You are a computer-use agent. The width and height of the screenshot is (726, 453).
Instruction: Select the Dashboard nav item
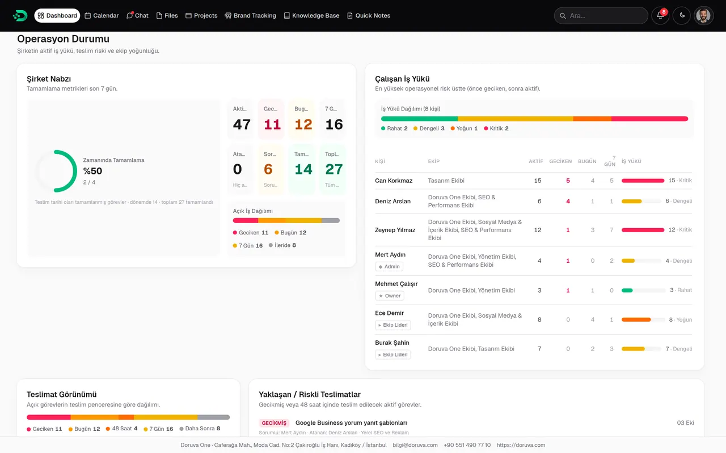pyautogui.click(x=57, y=16)
